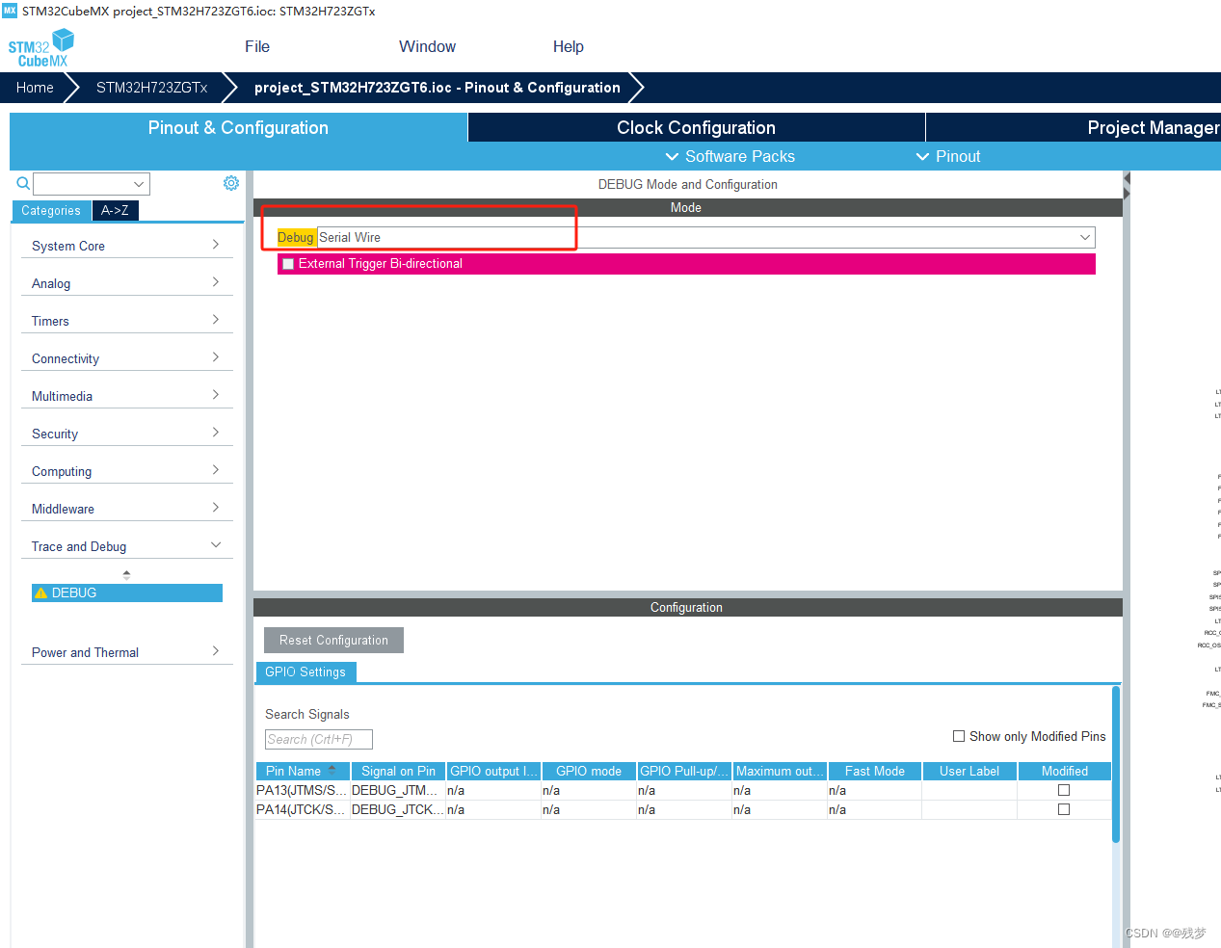The height and width of the screenshot is (948, 1221).
Task: Open the Debug Serial Wire dropdown
Action: coord(705,237)
